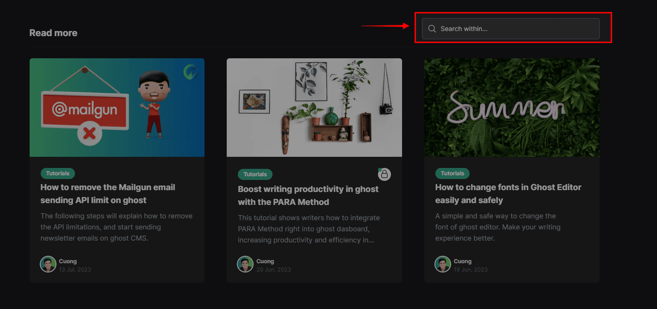Click the Tutorials tag on the Mailgun post

[58, 173]
